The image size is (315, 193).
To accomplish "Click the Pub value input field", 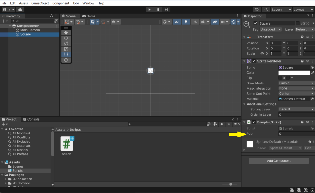I will 296,134.
